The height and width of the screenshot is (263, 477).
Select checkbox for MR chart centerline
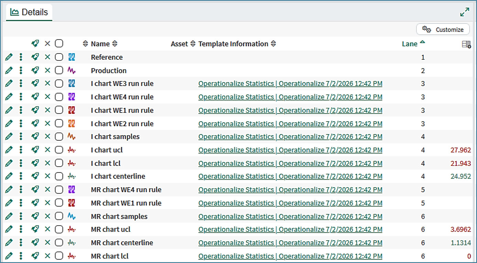point(59,243)
